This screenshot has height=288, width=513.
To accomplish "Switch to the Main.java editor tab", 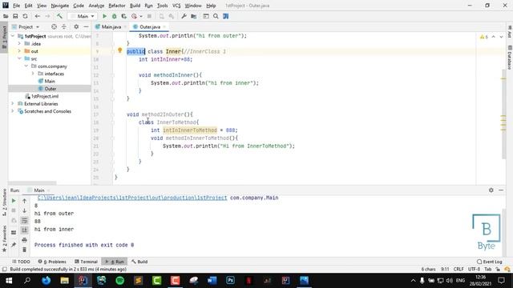I will click(111, 26).
